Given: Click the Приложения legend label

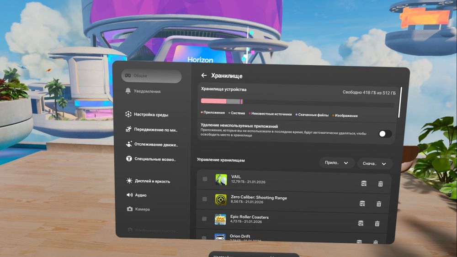Looking at the screenshot, I should coord(213,112).
